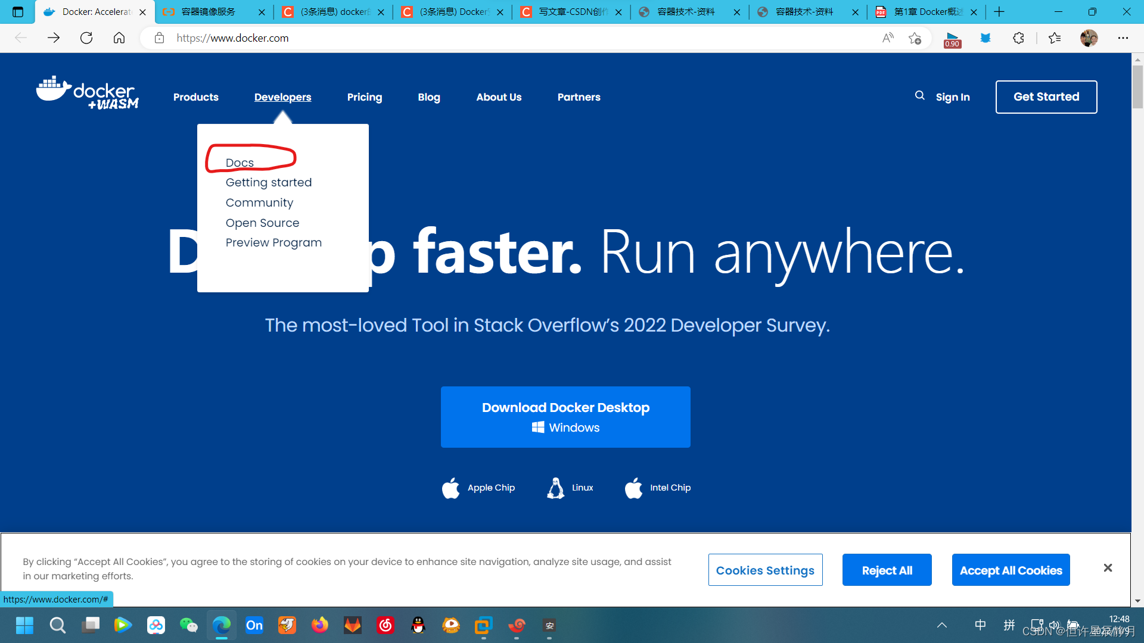
Task: Choose Getting started menu entry
Action: (x=268, y=182)
